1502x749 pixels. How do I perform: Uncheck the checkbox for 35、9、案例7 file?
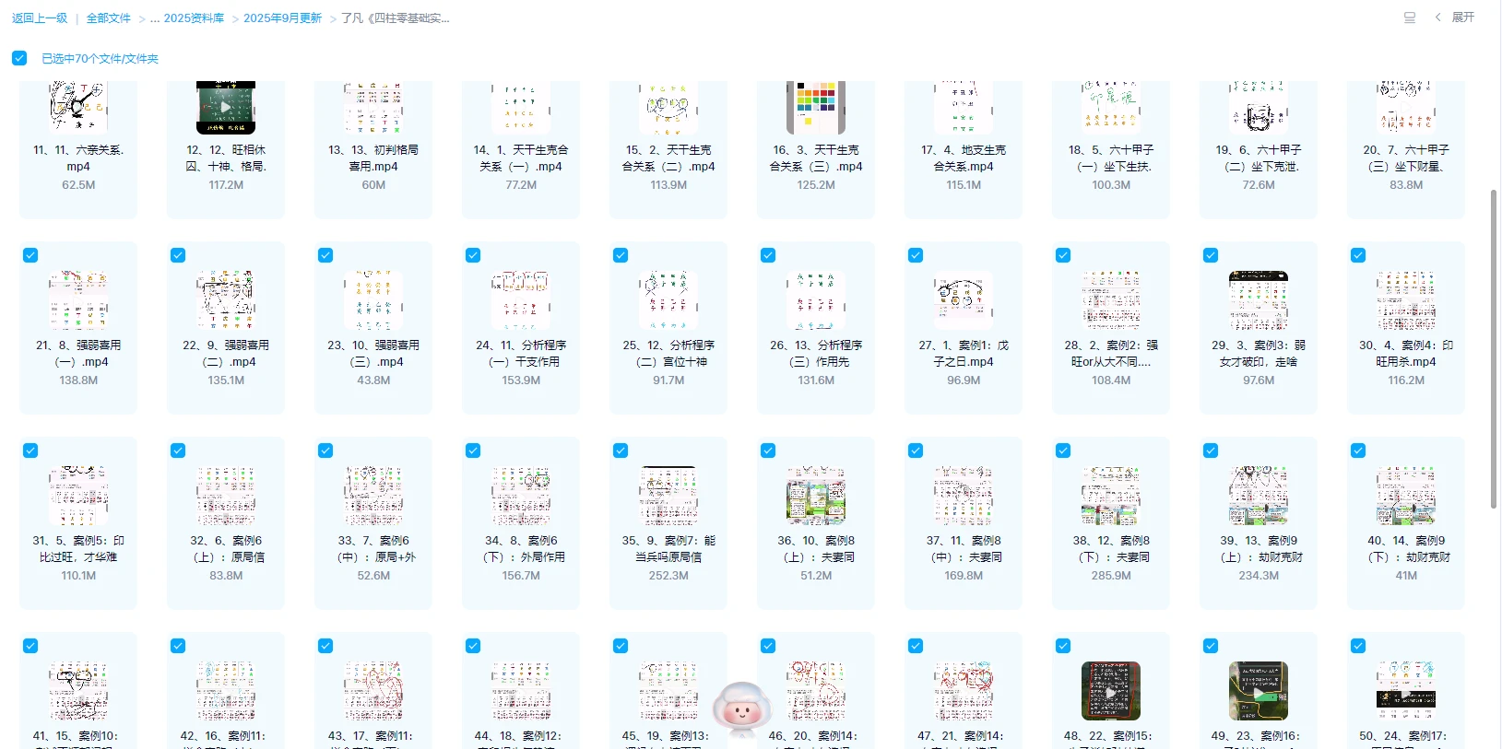click(x=621, y=451)
